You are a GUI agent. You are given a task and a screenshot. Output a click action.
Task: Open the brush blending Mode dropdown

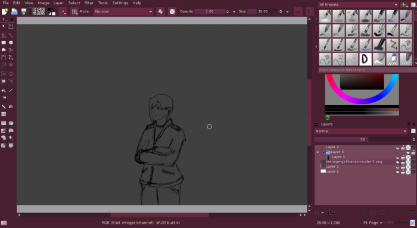pos(123,11)
